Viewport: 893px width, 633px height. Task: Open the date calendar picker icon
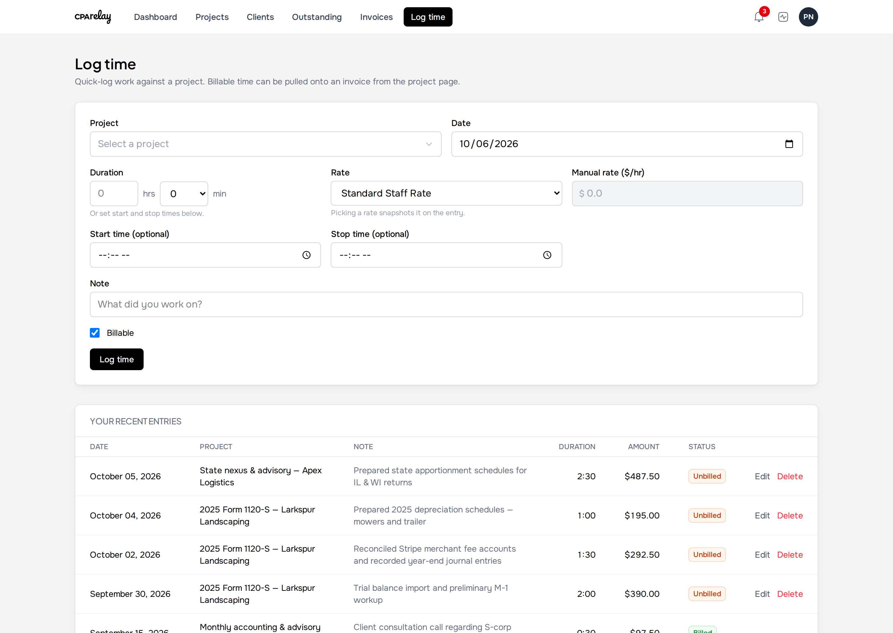(789, 144)
